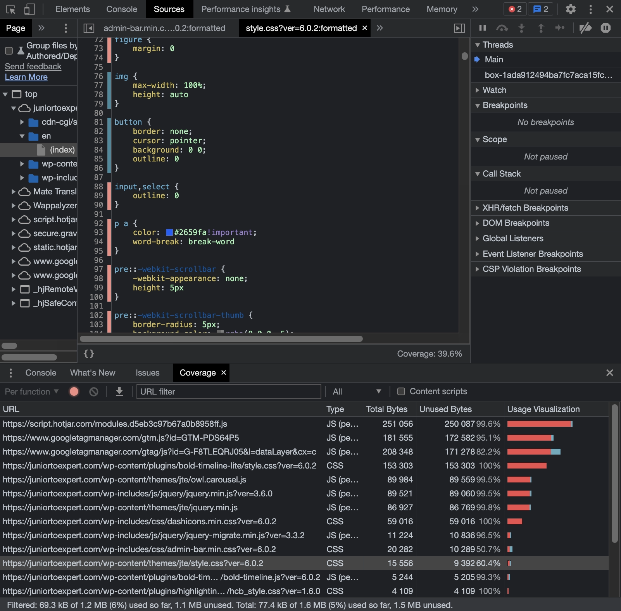Select the owl.carousel.js coverage row
The image size is (621, 611).
pos(304,479)
